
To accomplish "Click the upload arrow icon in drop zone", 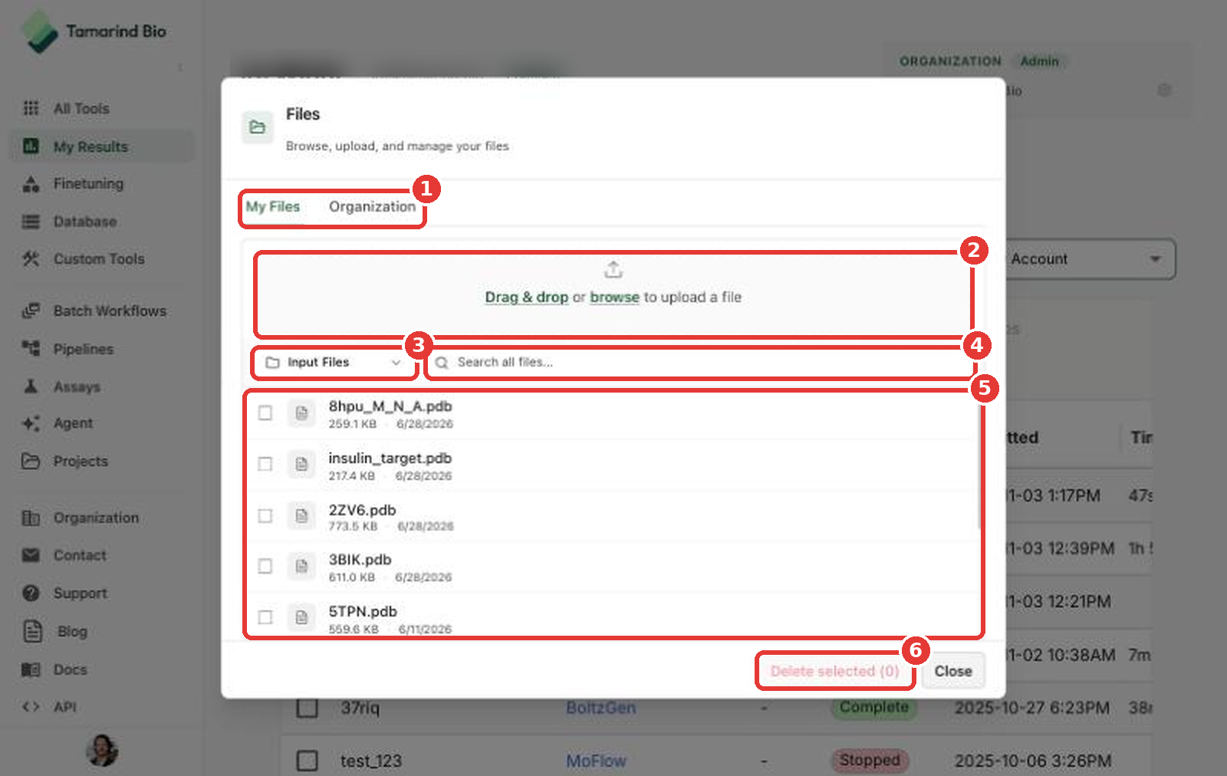I will 613,269.
